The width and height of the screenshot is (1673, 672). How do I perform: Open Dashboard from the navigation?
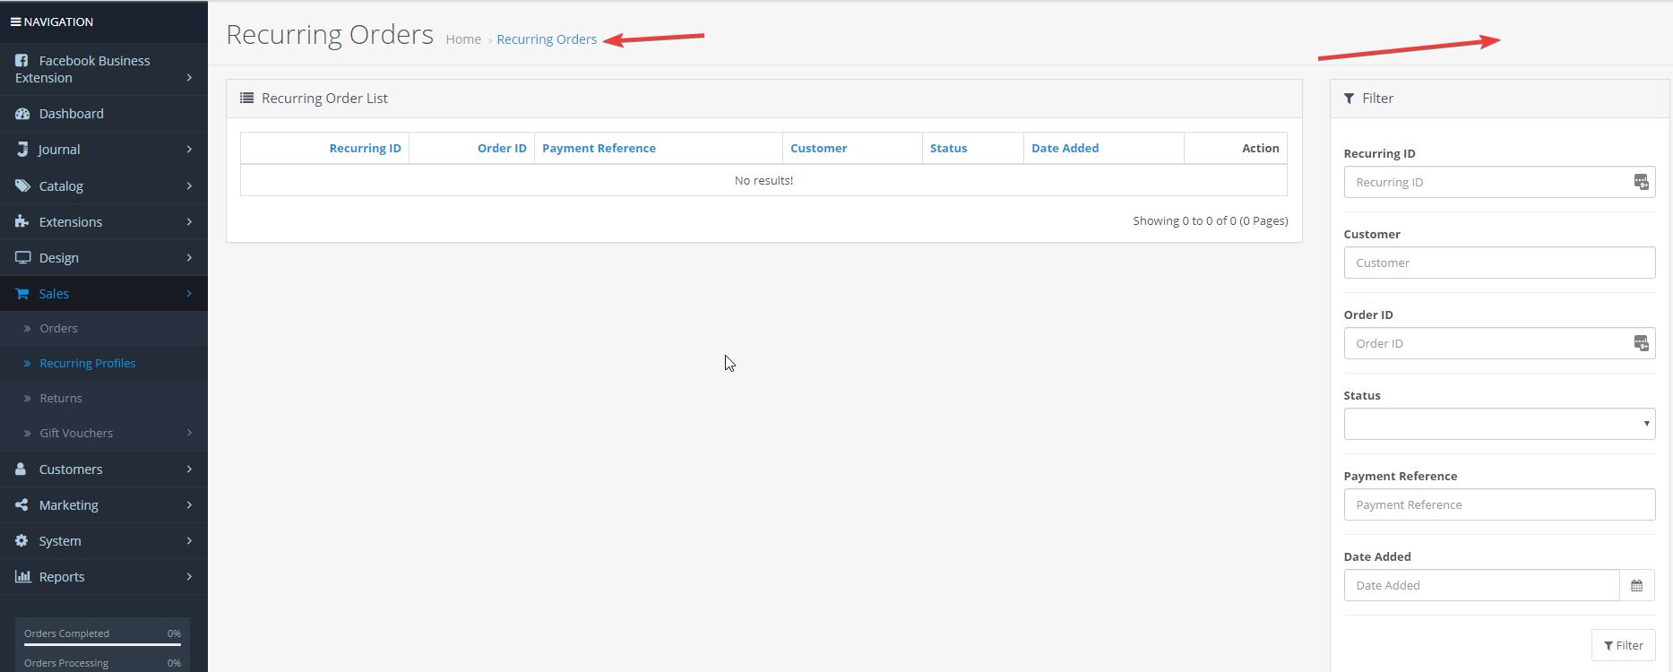pos(72,114)
